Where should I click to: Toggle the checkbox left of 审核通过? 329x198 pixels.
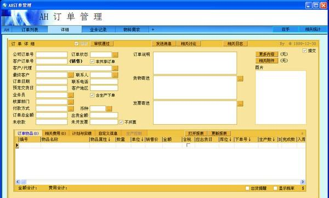76,44
